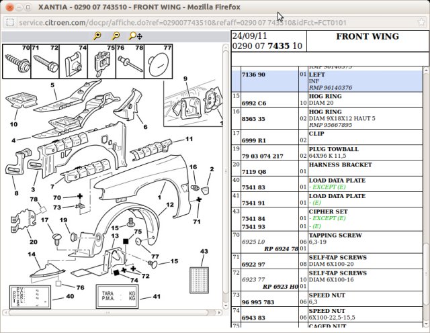Click the diagram horizontal scrollbar left arrow
Screen dimensions: 430x333
tap(5, 312)
